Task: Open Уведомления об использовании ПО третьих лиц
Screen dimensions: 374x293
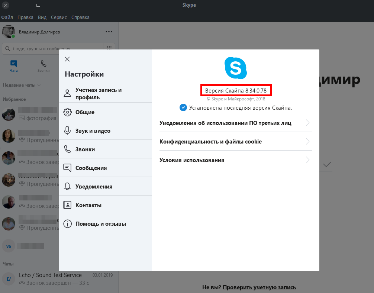Action: pos(235,123)
